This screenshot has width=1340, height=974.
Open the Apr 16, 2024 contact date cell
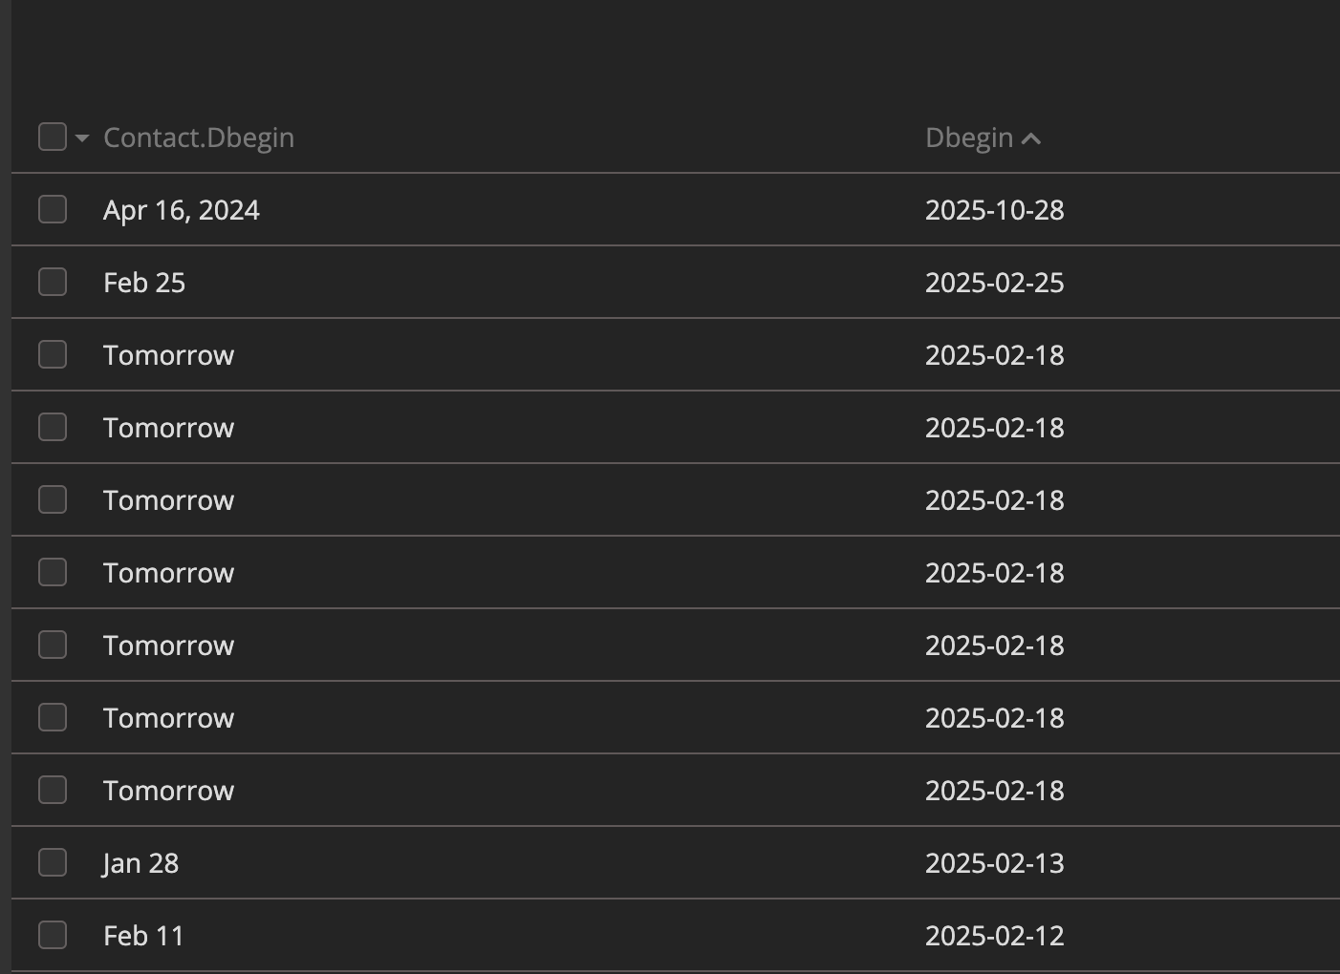tap(181, 210)
